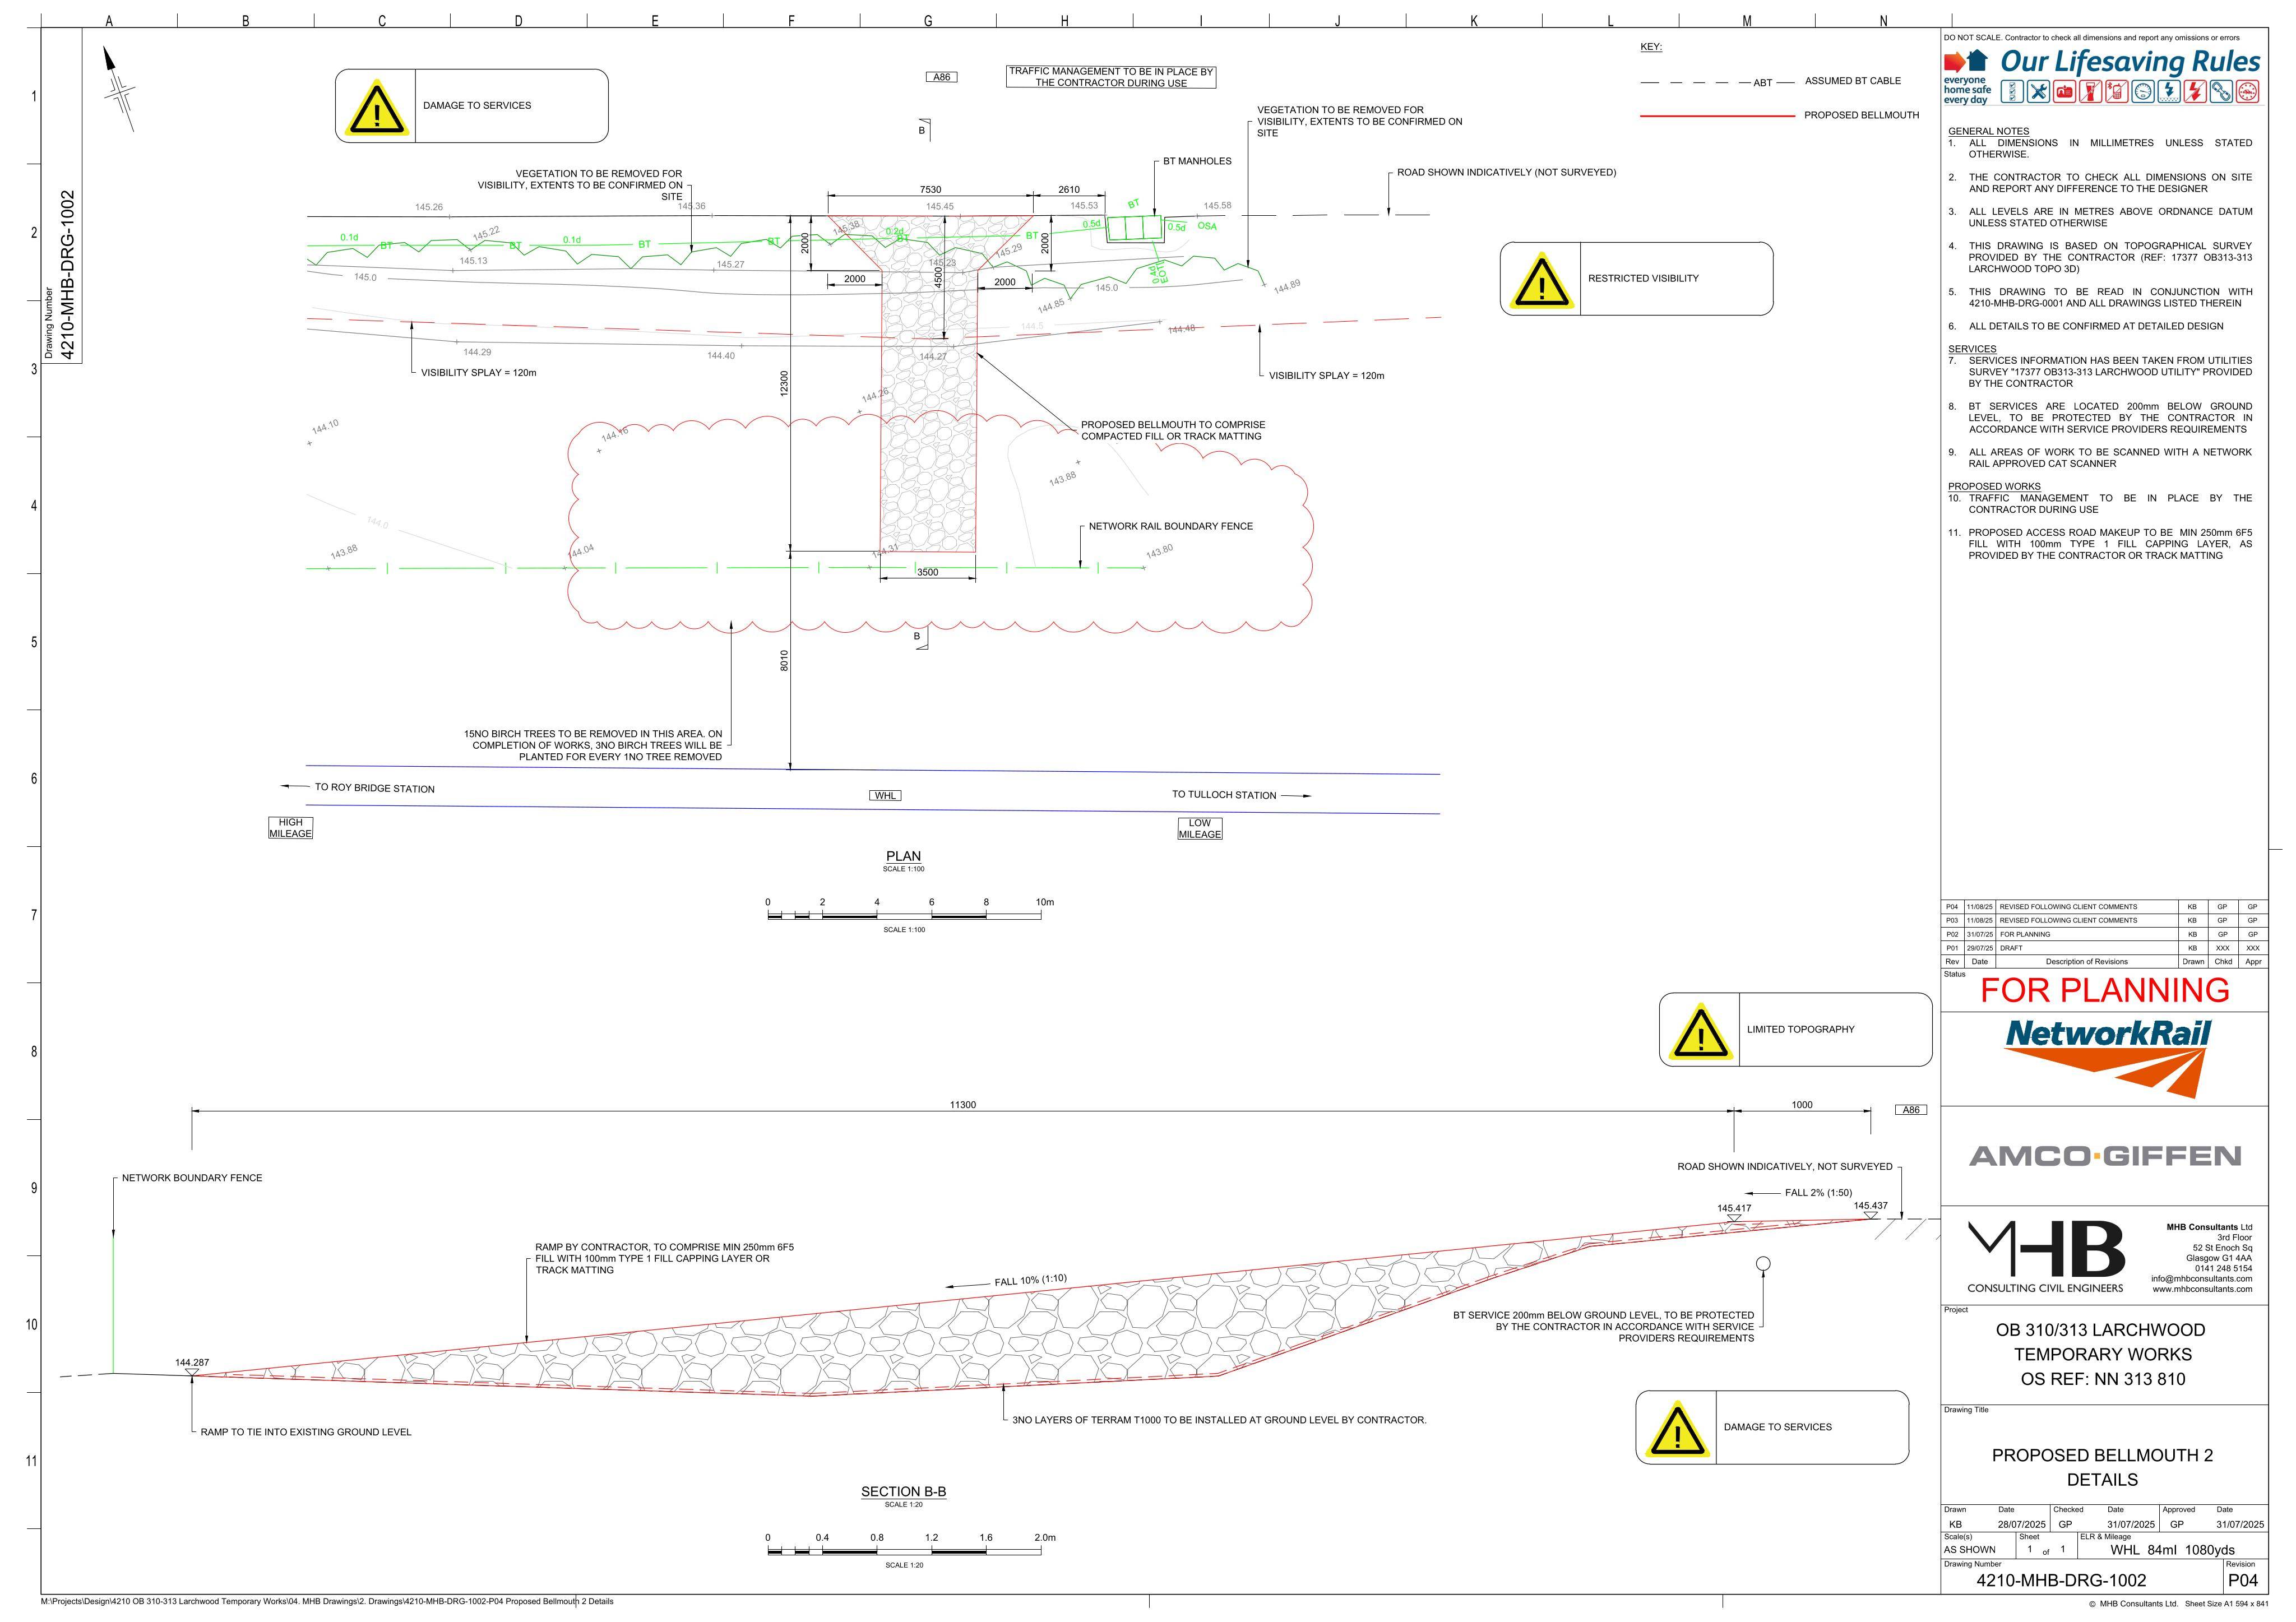The width and height of the screenshot is (2296, 1622).
Task: Click the MHB Consulting Civil Engineers logo
Action: click(2046, 1257)
